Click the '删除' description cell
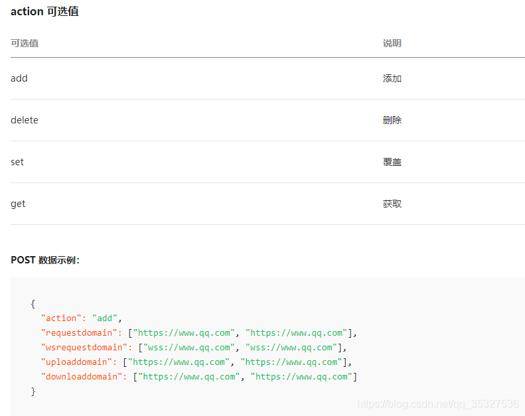 click(392, 120)
